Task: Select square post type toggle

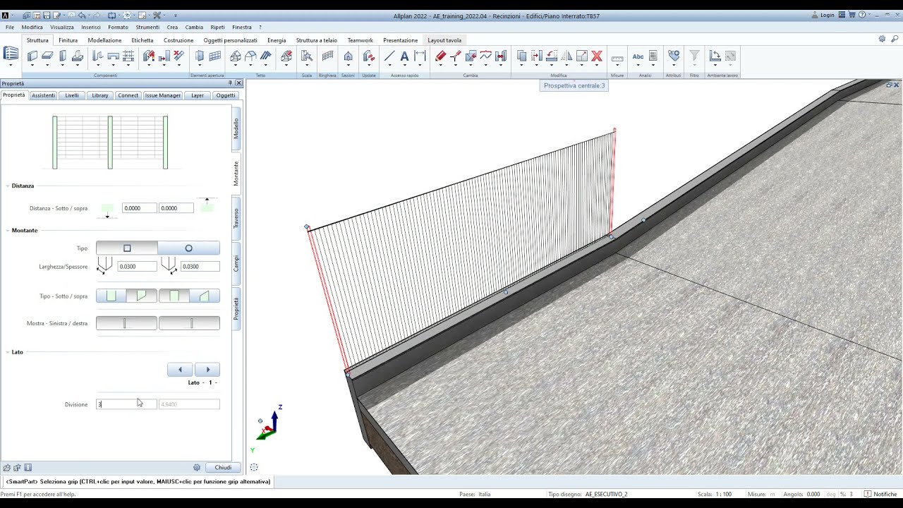Action: pyautogui.click(x=127, y=248)
